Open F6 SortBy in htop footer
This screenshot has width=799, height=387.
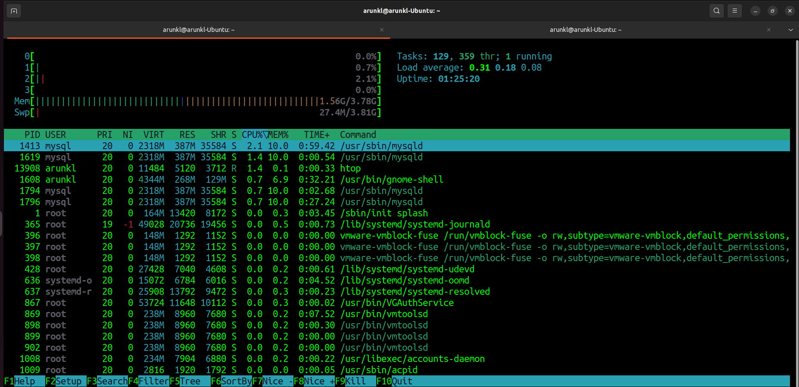coord(231,381)
